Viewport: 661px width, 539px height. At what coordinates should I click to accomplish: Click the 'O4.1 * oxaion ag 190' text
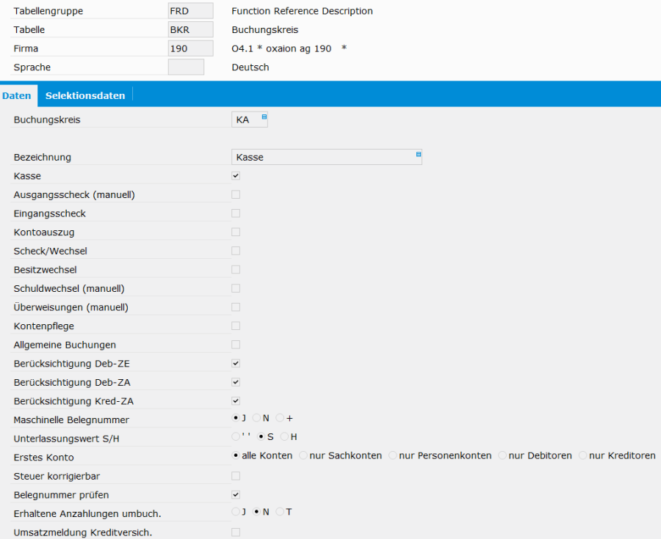pos(281,48)
